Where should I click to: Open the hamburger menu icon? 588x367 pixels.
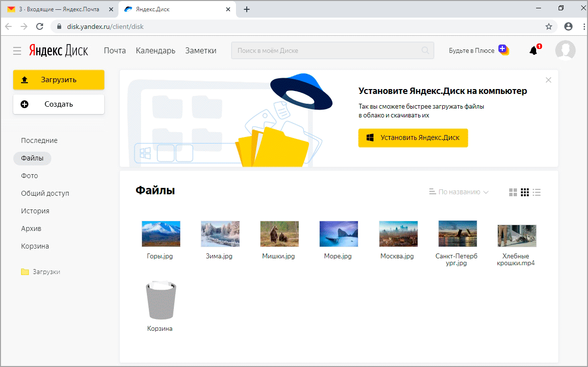pyautogui.click(x=17, y=51)
